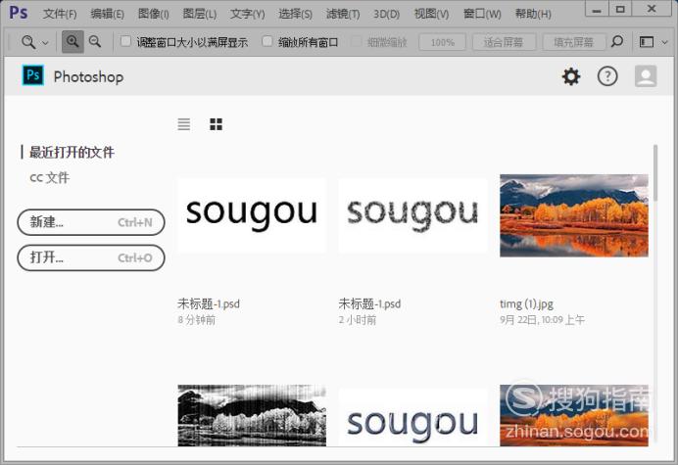Select the Zoom In magnifier mode
This screenshot has width=678, height=465.
point(73,42)
